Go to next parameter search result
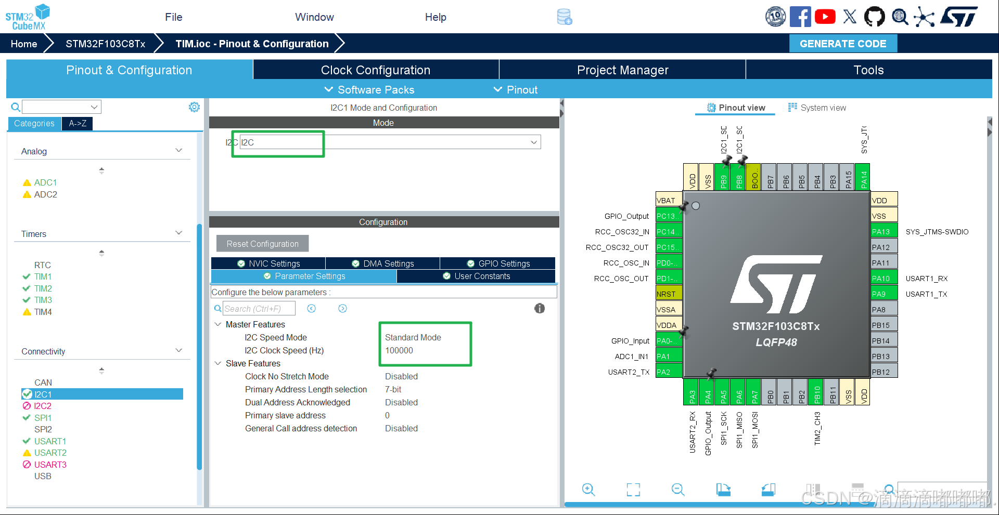 click(x=342, y=309)
